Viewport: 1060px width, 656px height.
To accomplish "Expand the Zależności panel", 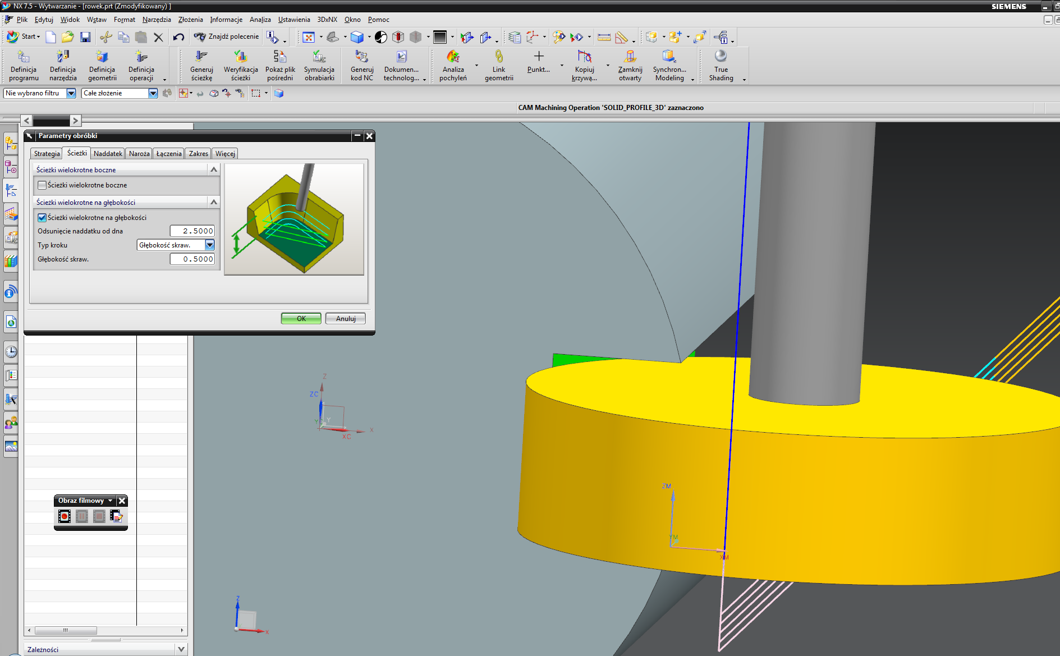I will [x=181, y=649].
